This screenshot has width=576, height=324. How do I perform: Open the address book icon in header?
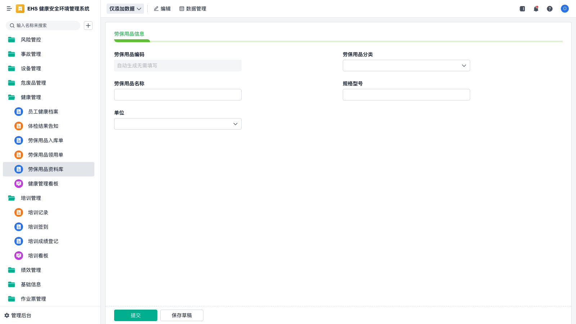[x=522, y=9]
